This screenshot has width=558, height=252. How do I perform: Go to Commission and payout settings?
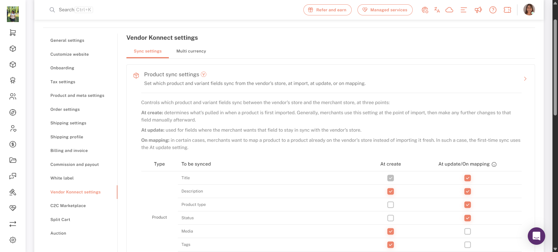point(75,164)
